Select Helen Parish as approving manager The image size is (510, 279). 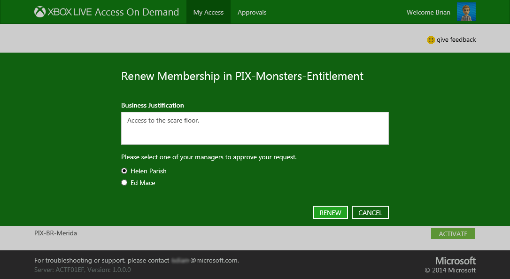tap(124, 170)
